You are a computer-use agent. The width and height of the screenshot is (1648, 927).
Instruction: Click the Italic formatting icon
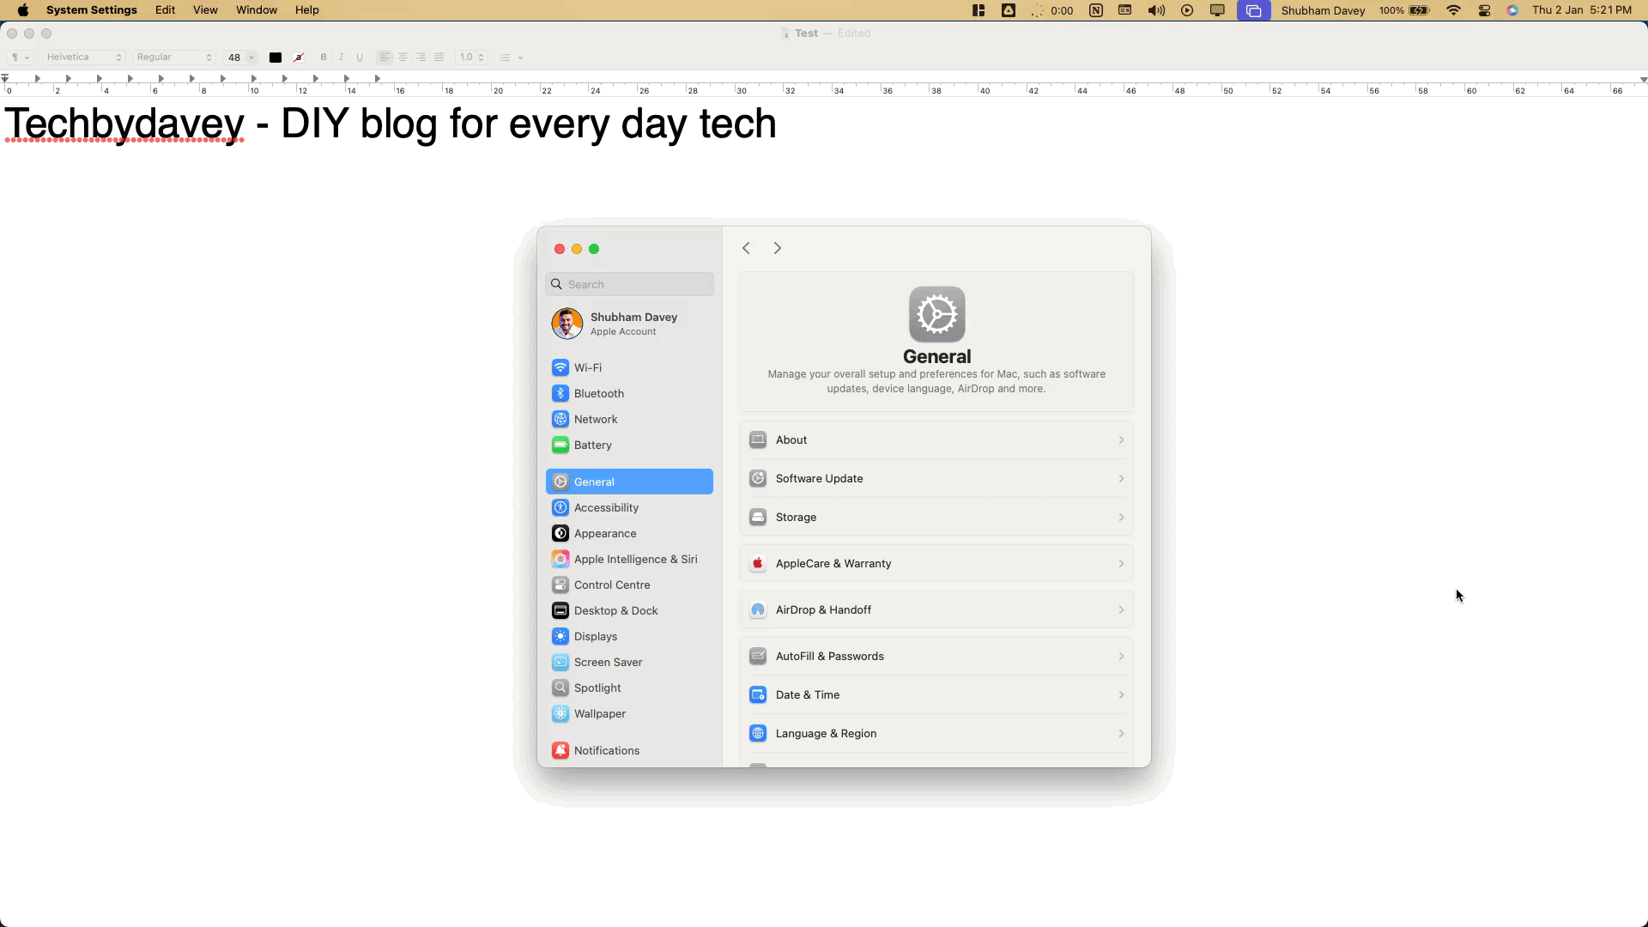(x=342, y=57)
